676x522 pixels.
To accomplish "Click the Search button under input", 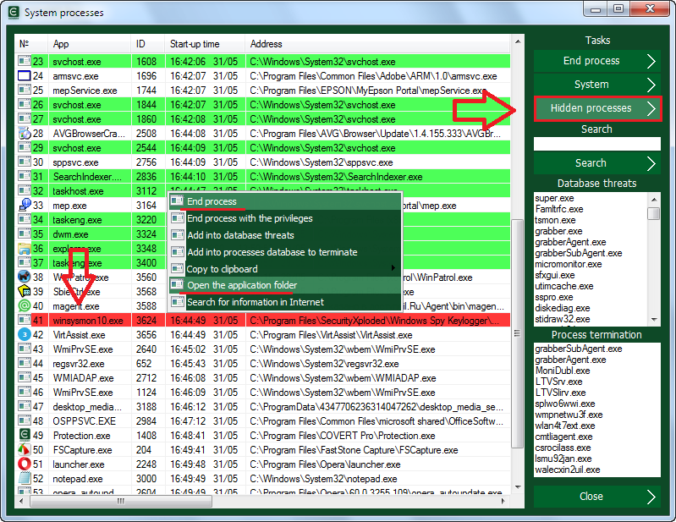I will coord(596,163).
